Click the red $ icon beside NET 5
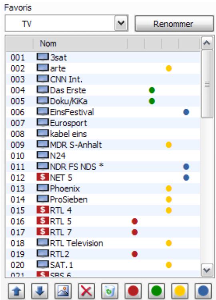216x300 pixels. (42, 177)
